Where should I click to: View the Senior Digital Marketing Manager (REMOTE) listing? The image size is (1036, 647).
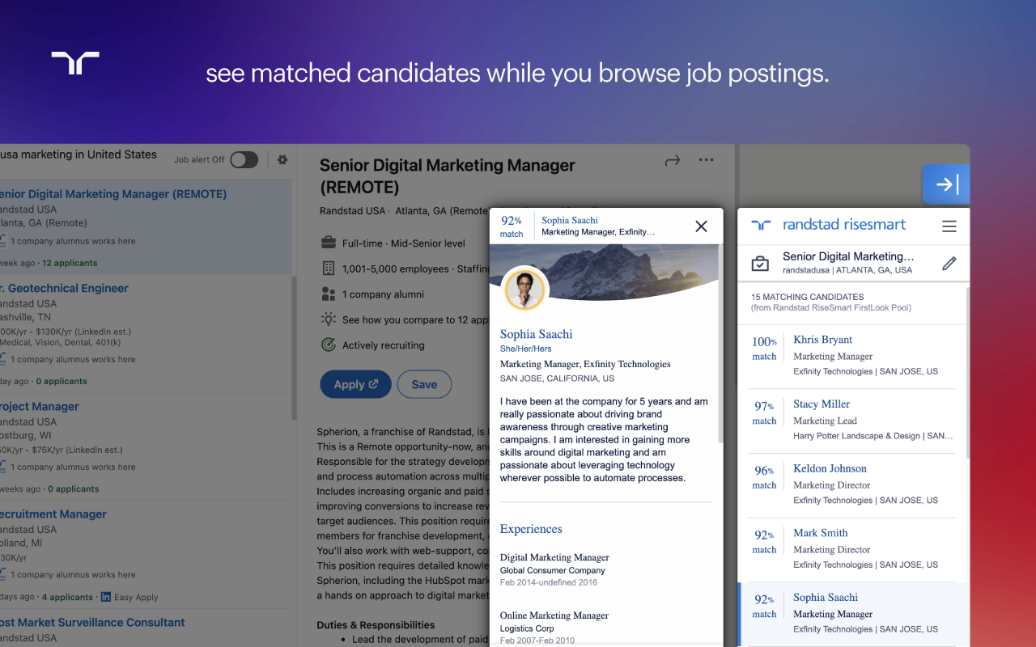click(113, 193)
